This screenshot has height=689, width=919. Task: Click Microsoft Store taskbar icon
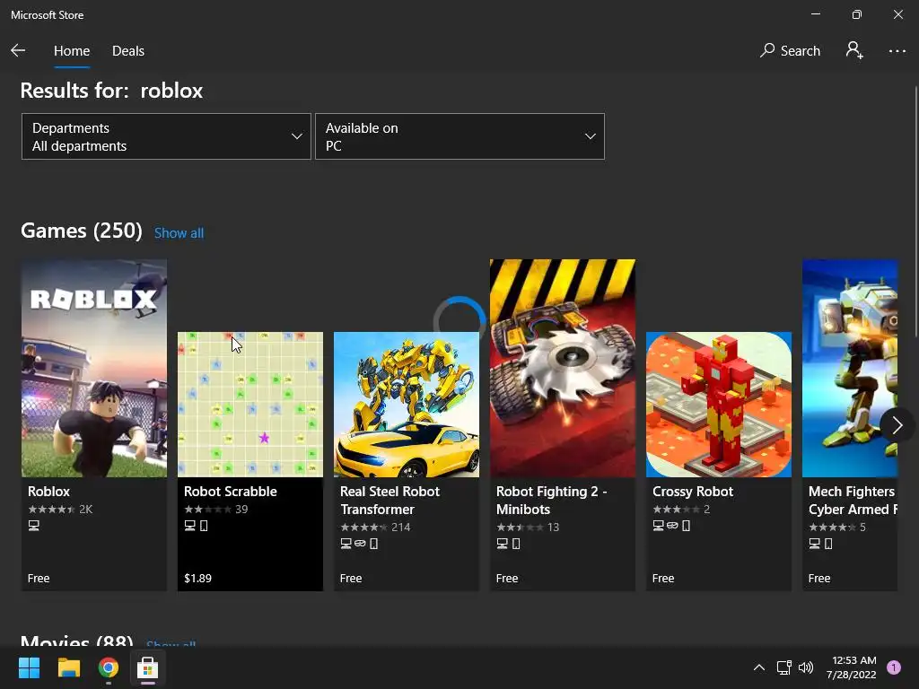148,667
